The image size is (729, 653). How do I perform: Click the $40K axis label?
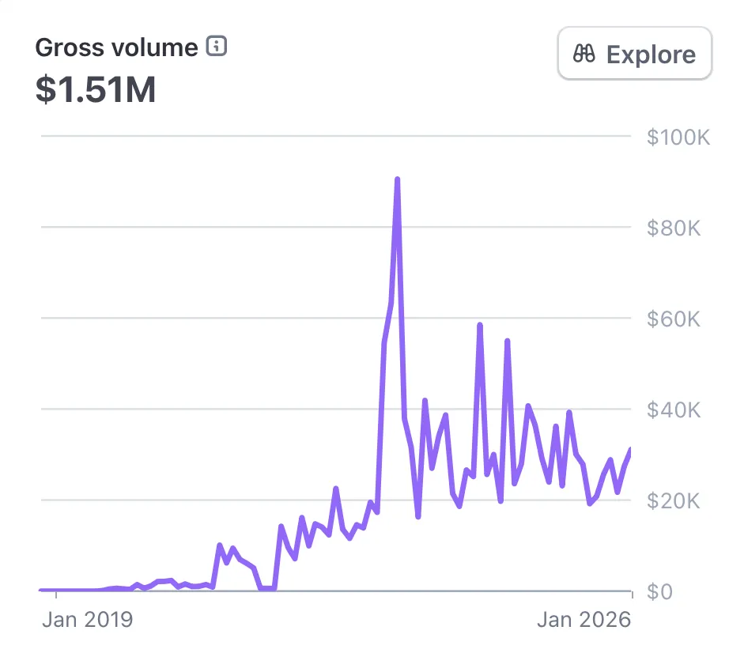[x=674, y=410]
